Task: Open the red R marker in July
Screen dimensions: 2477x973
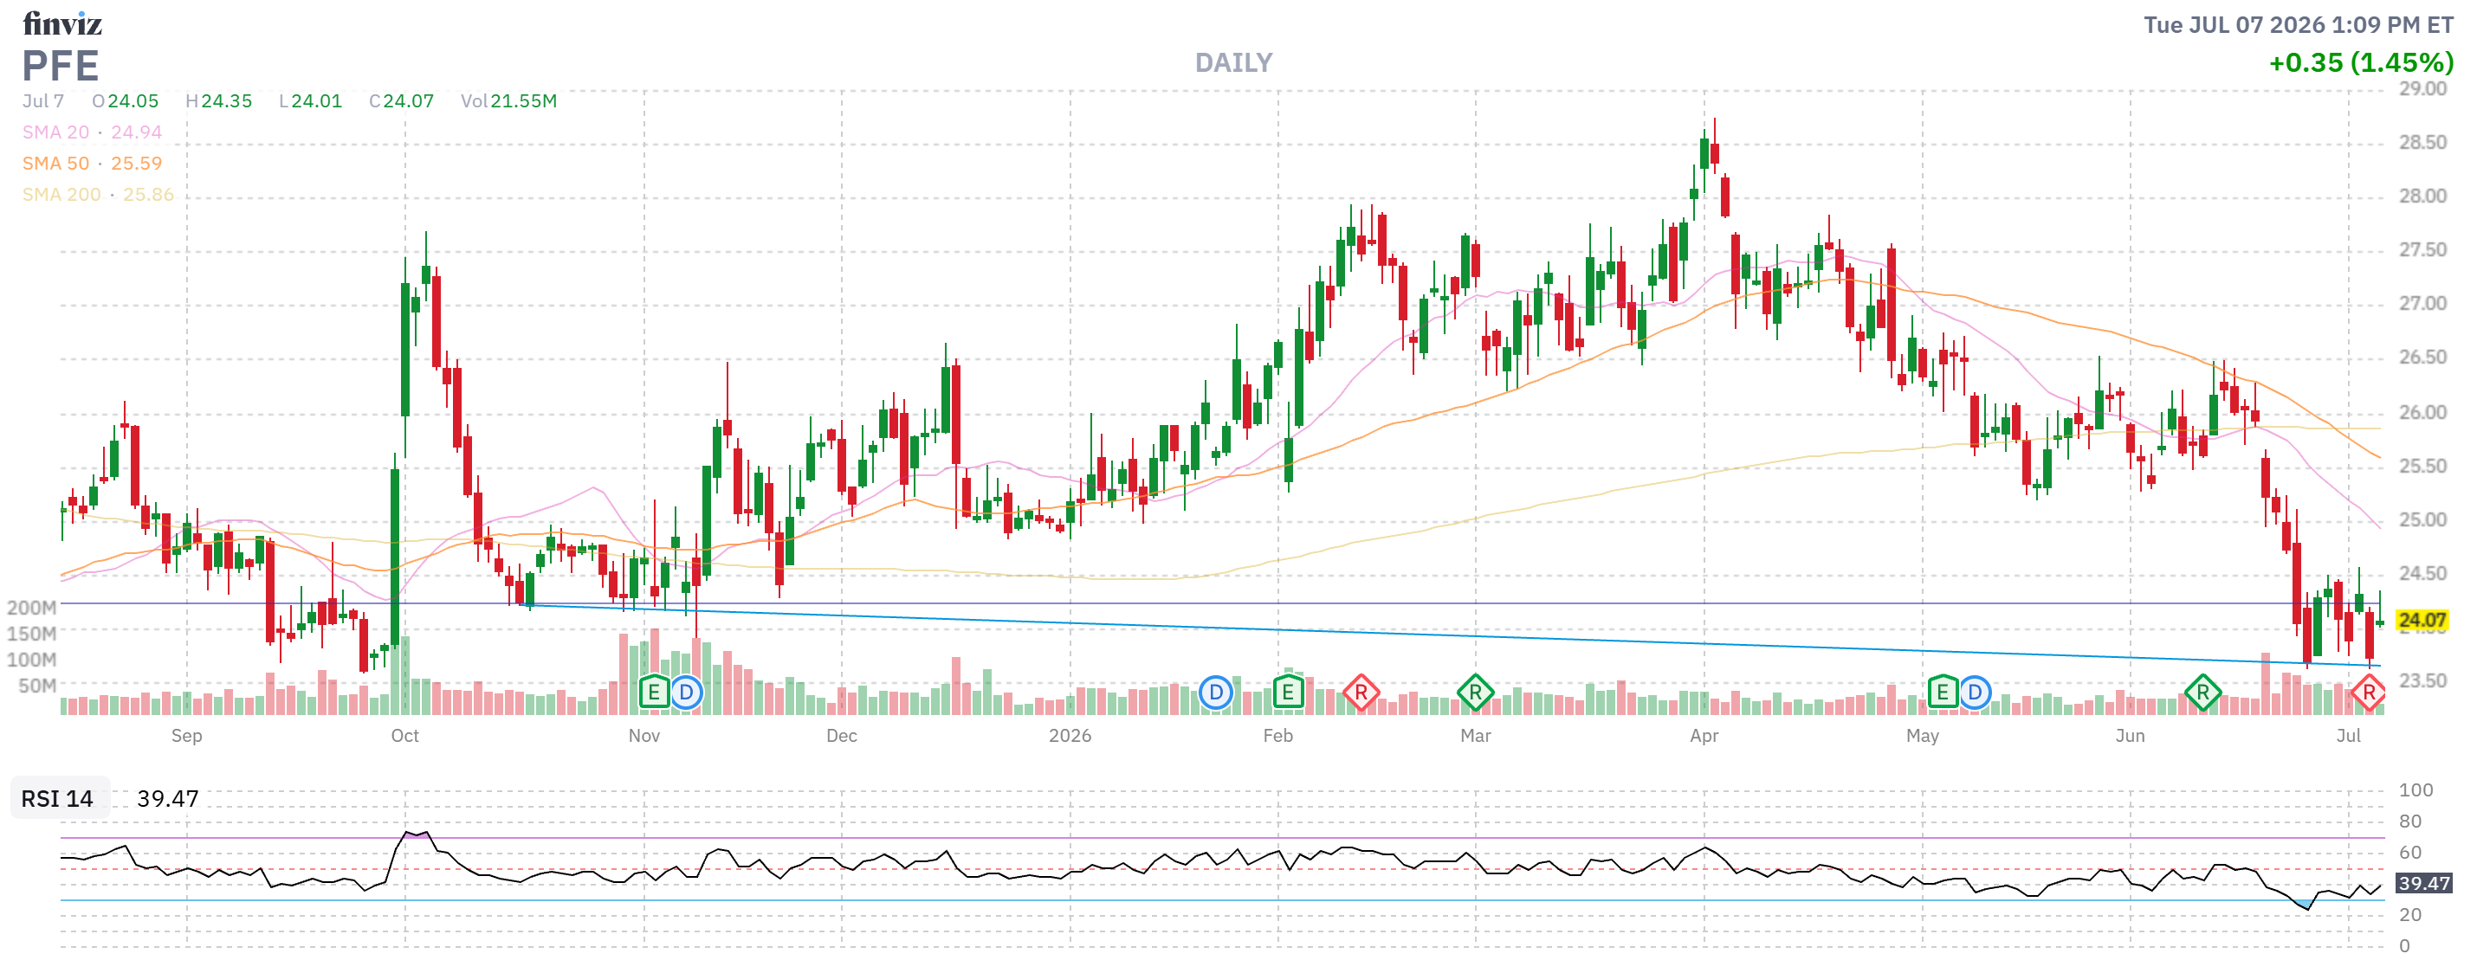Action: (x=2369, y=692)
